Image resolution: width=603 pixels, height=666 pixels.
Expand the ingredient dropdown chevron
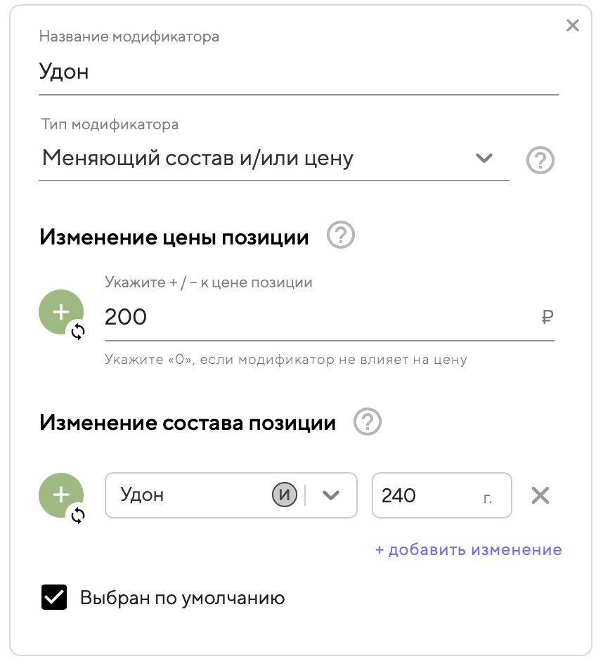(330, 495)
